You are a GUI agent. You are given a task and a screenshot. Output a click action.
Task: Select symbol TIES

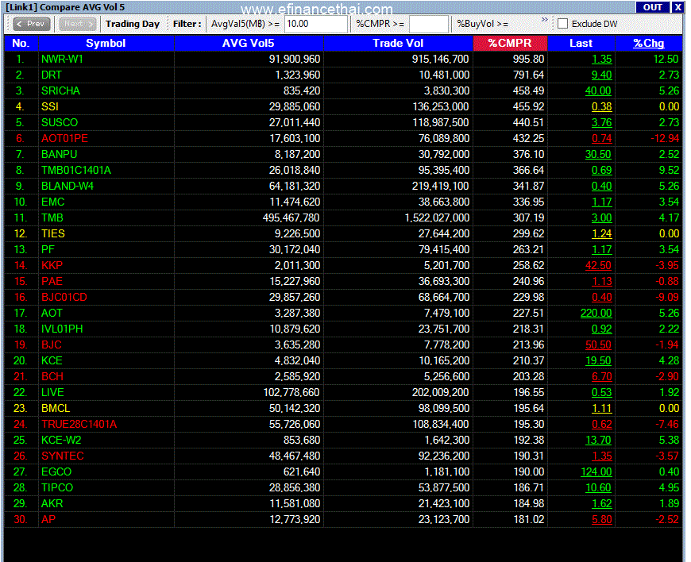tap(53, 233)
